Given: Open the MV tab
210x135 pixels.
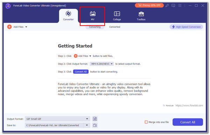Looking at the screenshot, I should coord(92,16).
